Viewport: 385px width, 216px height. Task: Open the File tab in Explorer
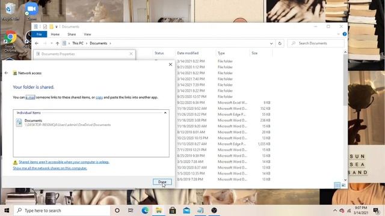(x=39, y=34)
